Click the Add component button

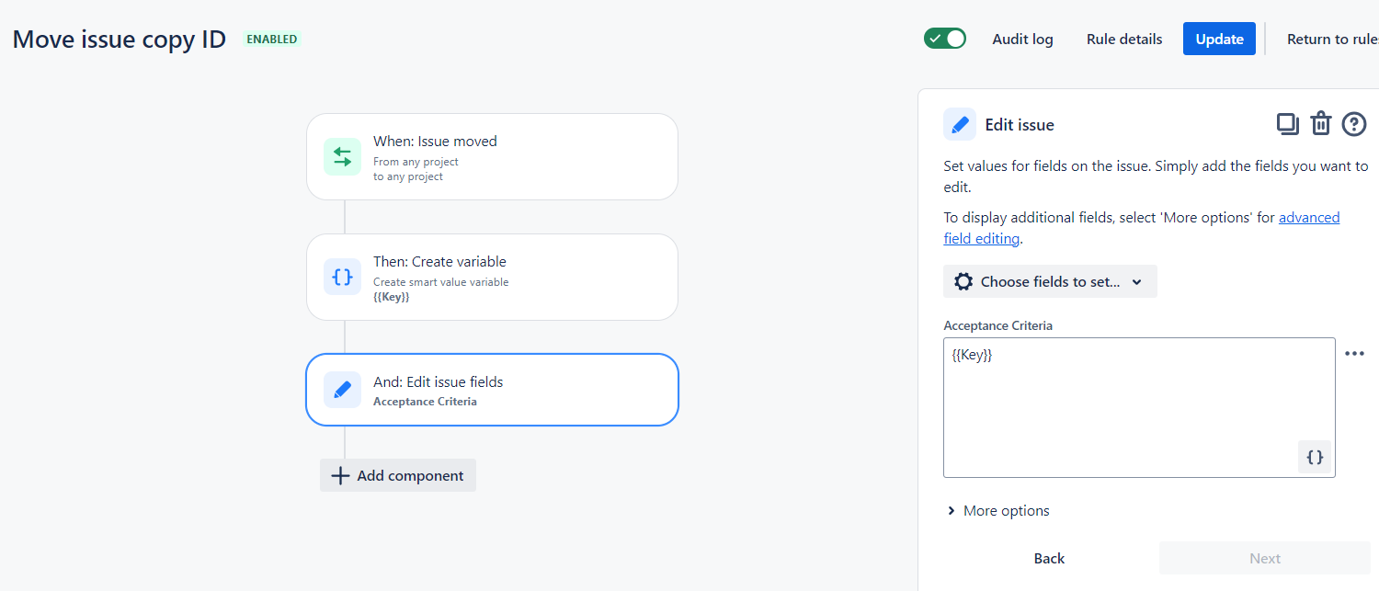tap(398, 475)
